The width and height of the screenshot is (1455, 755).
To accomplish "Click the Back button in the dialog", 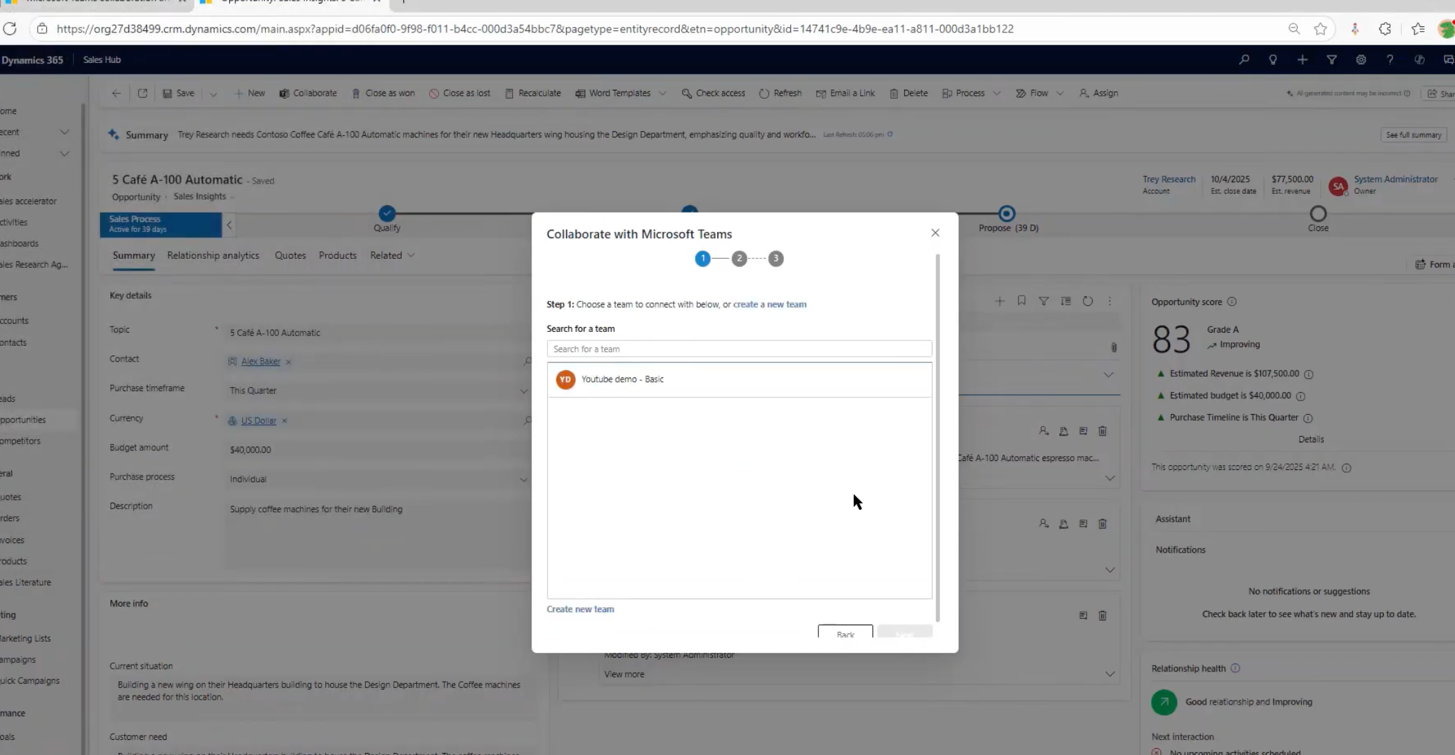I will point(846,633).
